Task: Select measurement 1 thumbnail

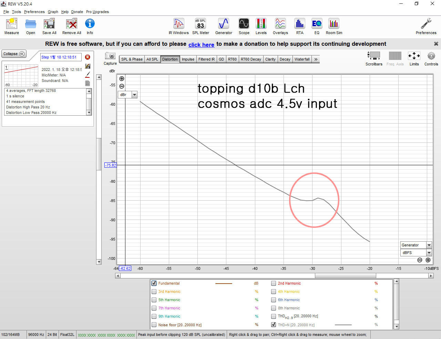Action: pos(21,76)
